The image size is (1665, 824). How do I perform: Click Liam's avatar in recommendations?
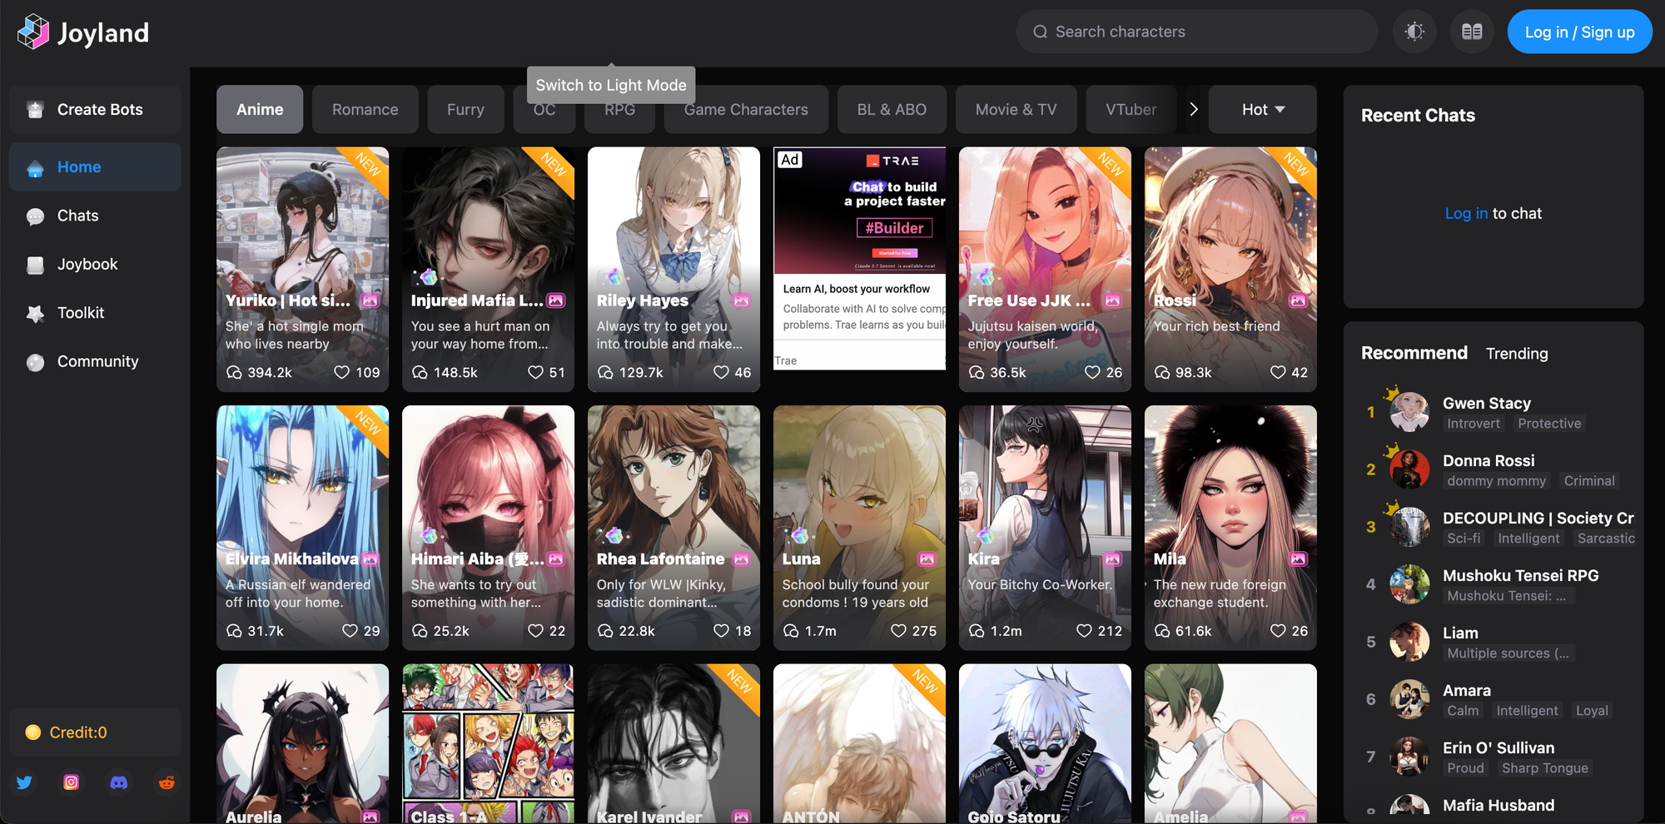pyautogui.click(x=1409, y=642)
